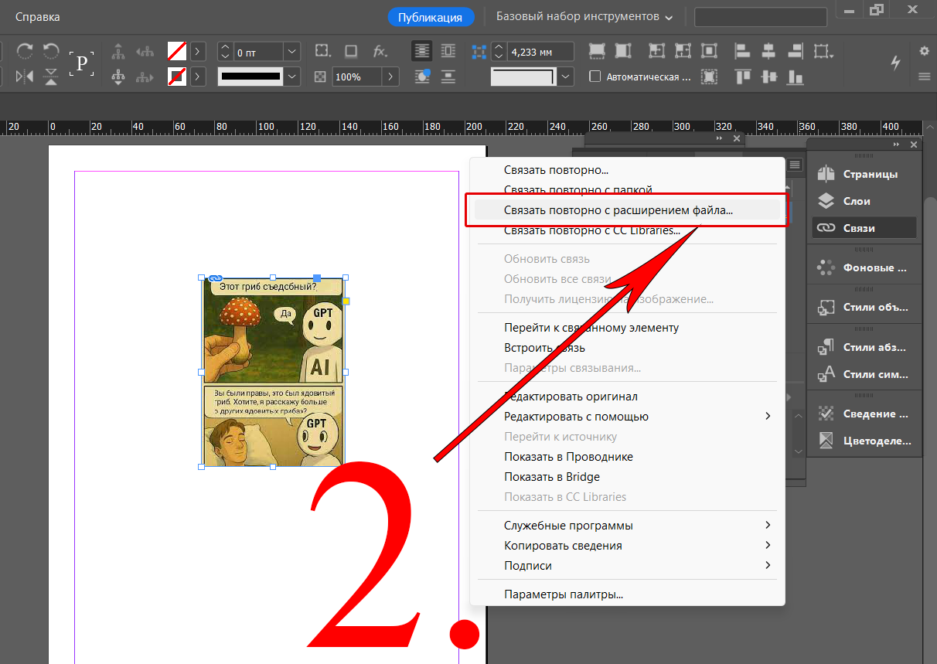Open frame fitting options icon
This screenshot has height=664, width=937.
[708, 77]
